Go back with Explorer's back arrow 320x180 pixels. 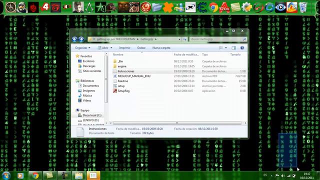[x=74, y=39]
